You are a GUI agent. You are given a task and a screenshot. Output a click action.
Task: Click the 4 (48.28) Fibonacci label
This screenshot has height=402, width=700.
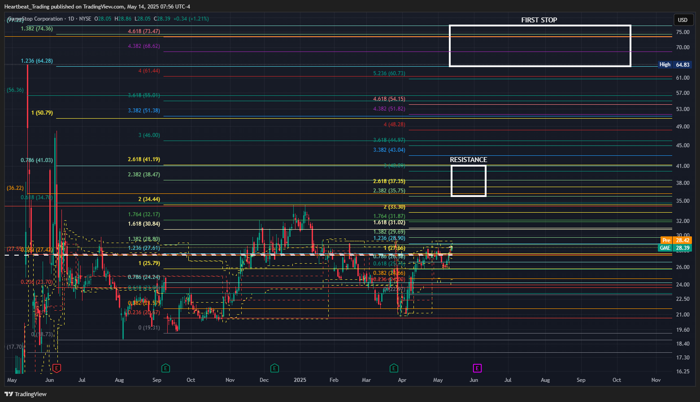[x=395, y=124]
